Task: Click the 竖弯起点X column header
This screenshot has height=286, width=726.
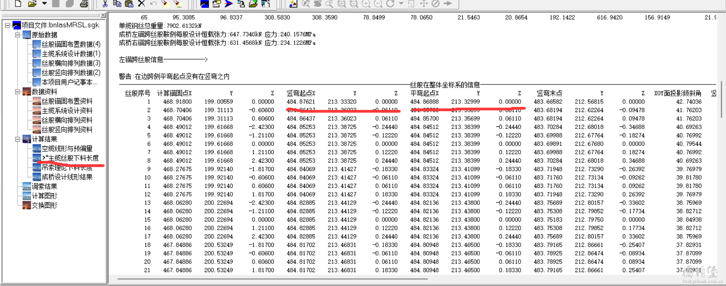Action: coord(301,93)
